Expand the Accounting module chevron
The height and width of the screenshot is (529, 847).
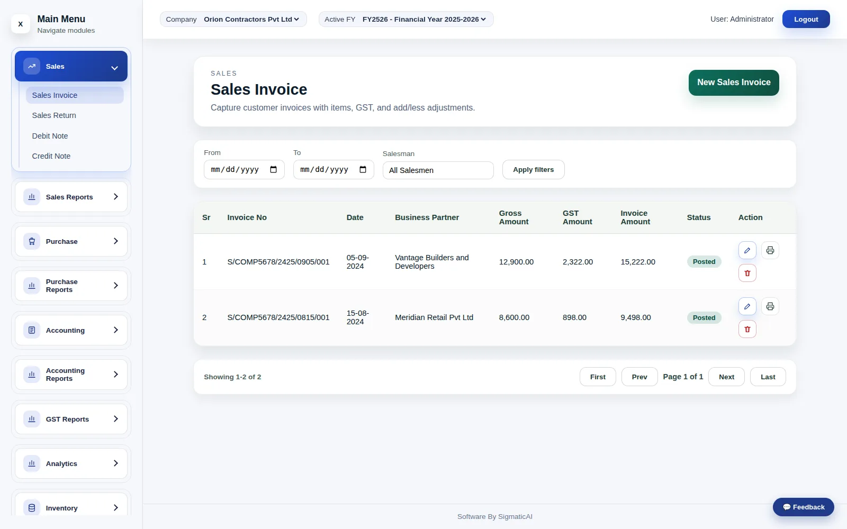pos(115,330)
